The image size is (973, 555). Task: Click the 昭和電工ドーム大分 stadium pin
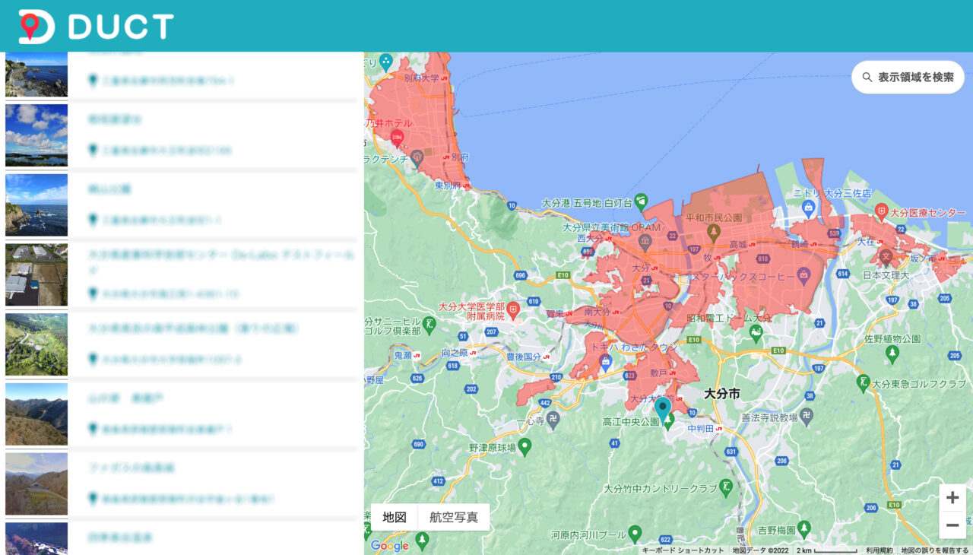pos(756,332)
